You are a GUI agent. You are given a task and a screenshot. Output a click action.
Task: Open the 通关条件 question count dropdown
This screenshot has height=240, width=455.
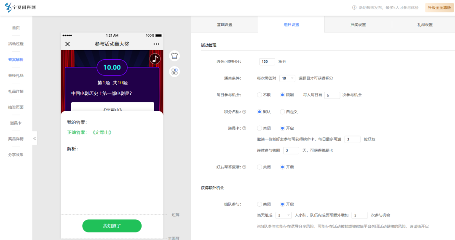click(x=287, y=78)
